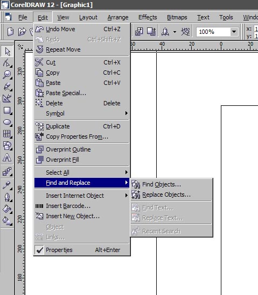Expand the Symbol submenu
This screenshot has width=258, height=295.
82,113
